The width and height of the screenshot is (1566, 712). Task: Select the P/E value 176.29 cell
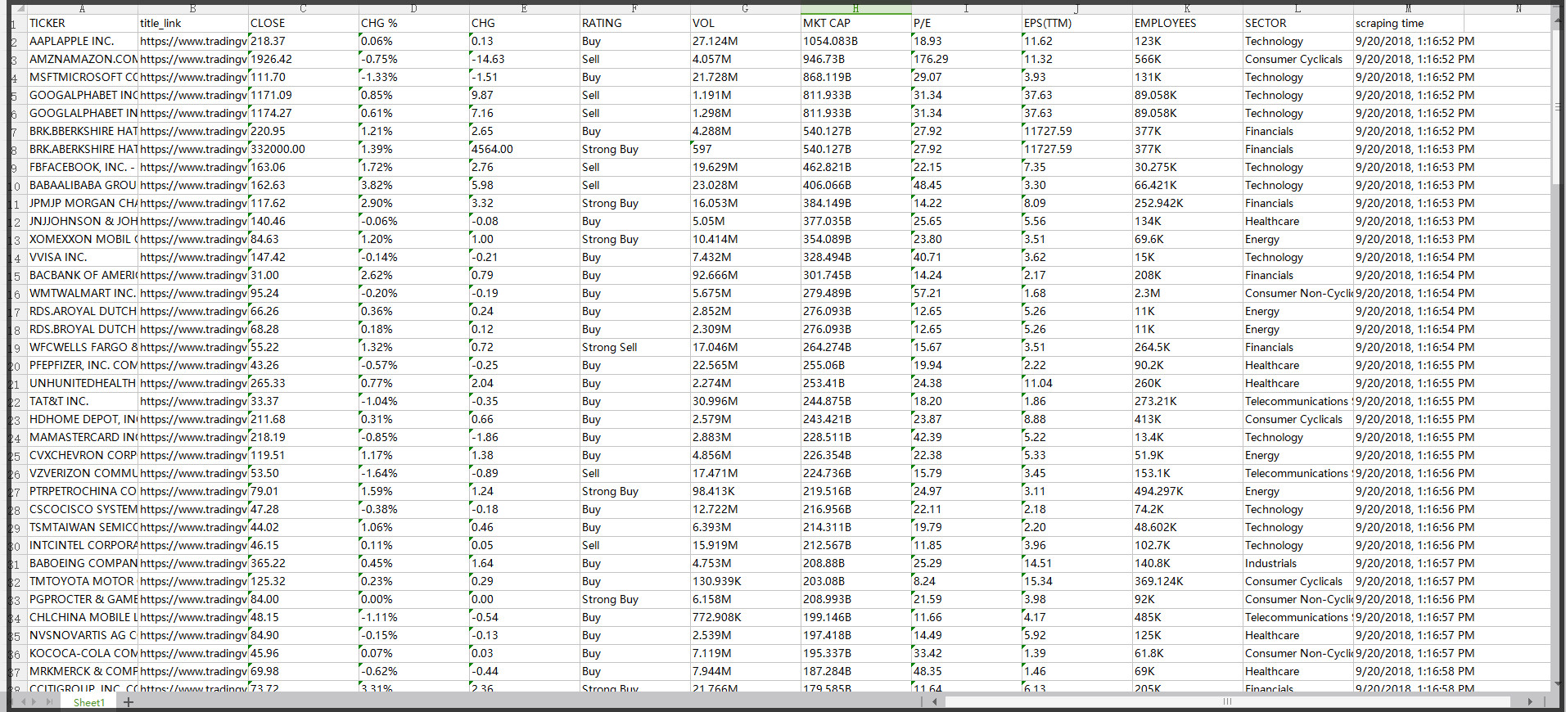[966, 59]
